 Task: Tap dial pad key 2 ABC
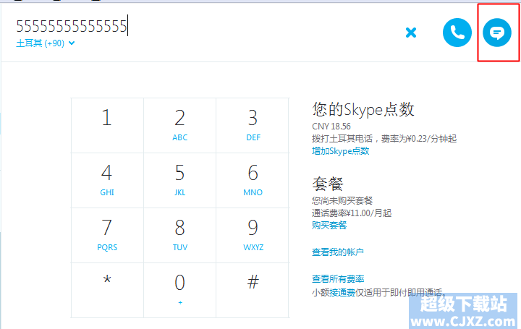point(179,126)
